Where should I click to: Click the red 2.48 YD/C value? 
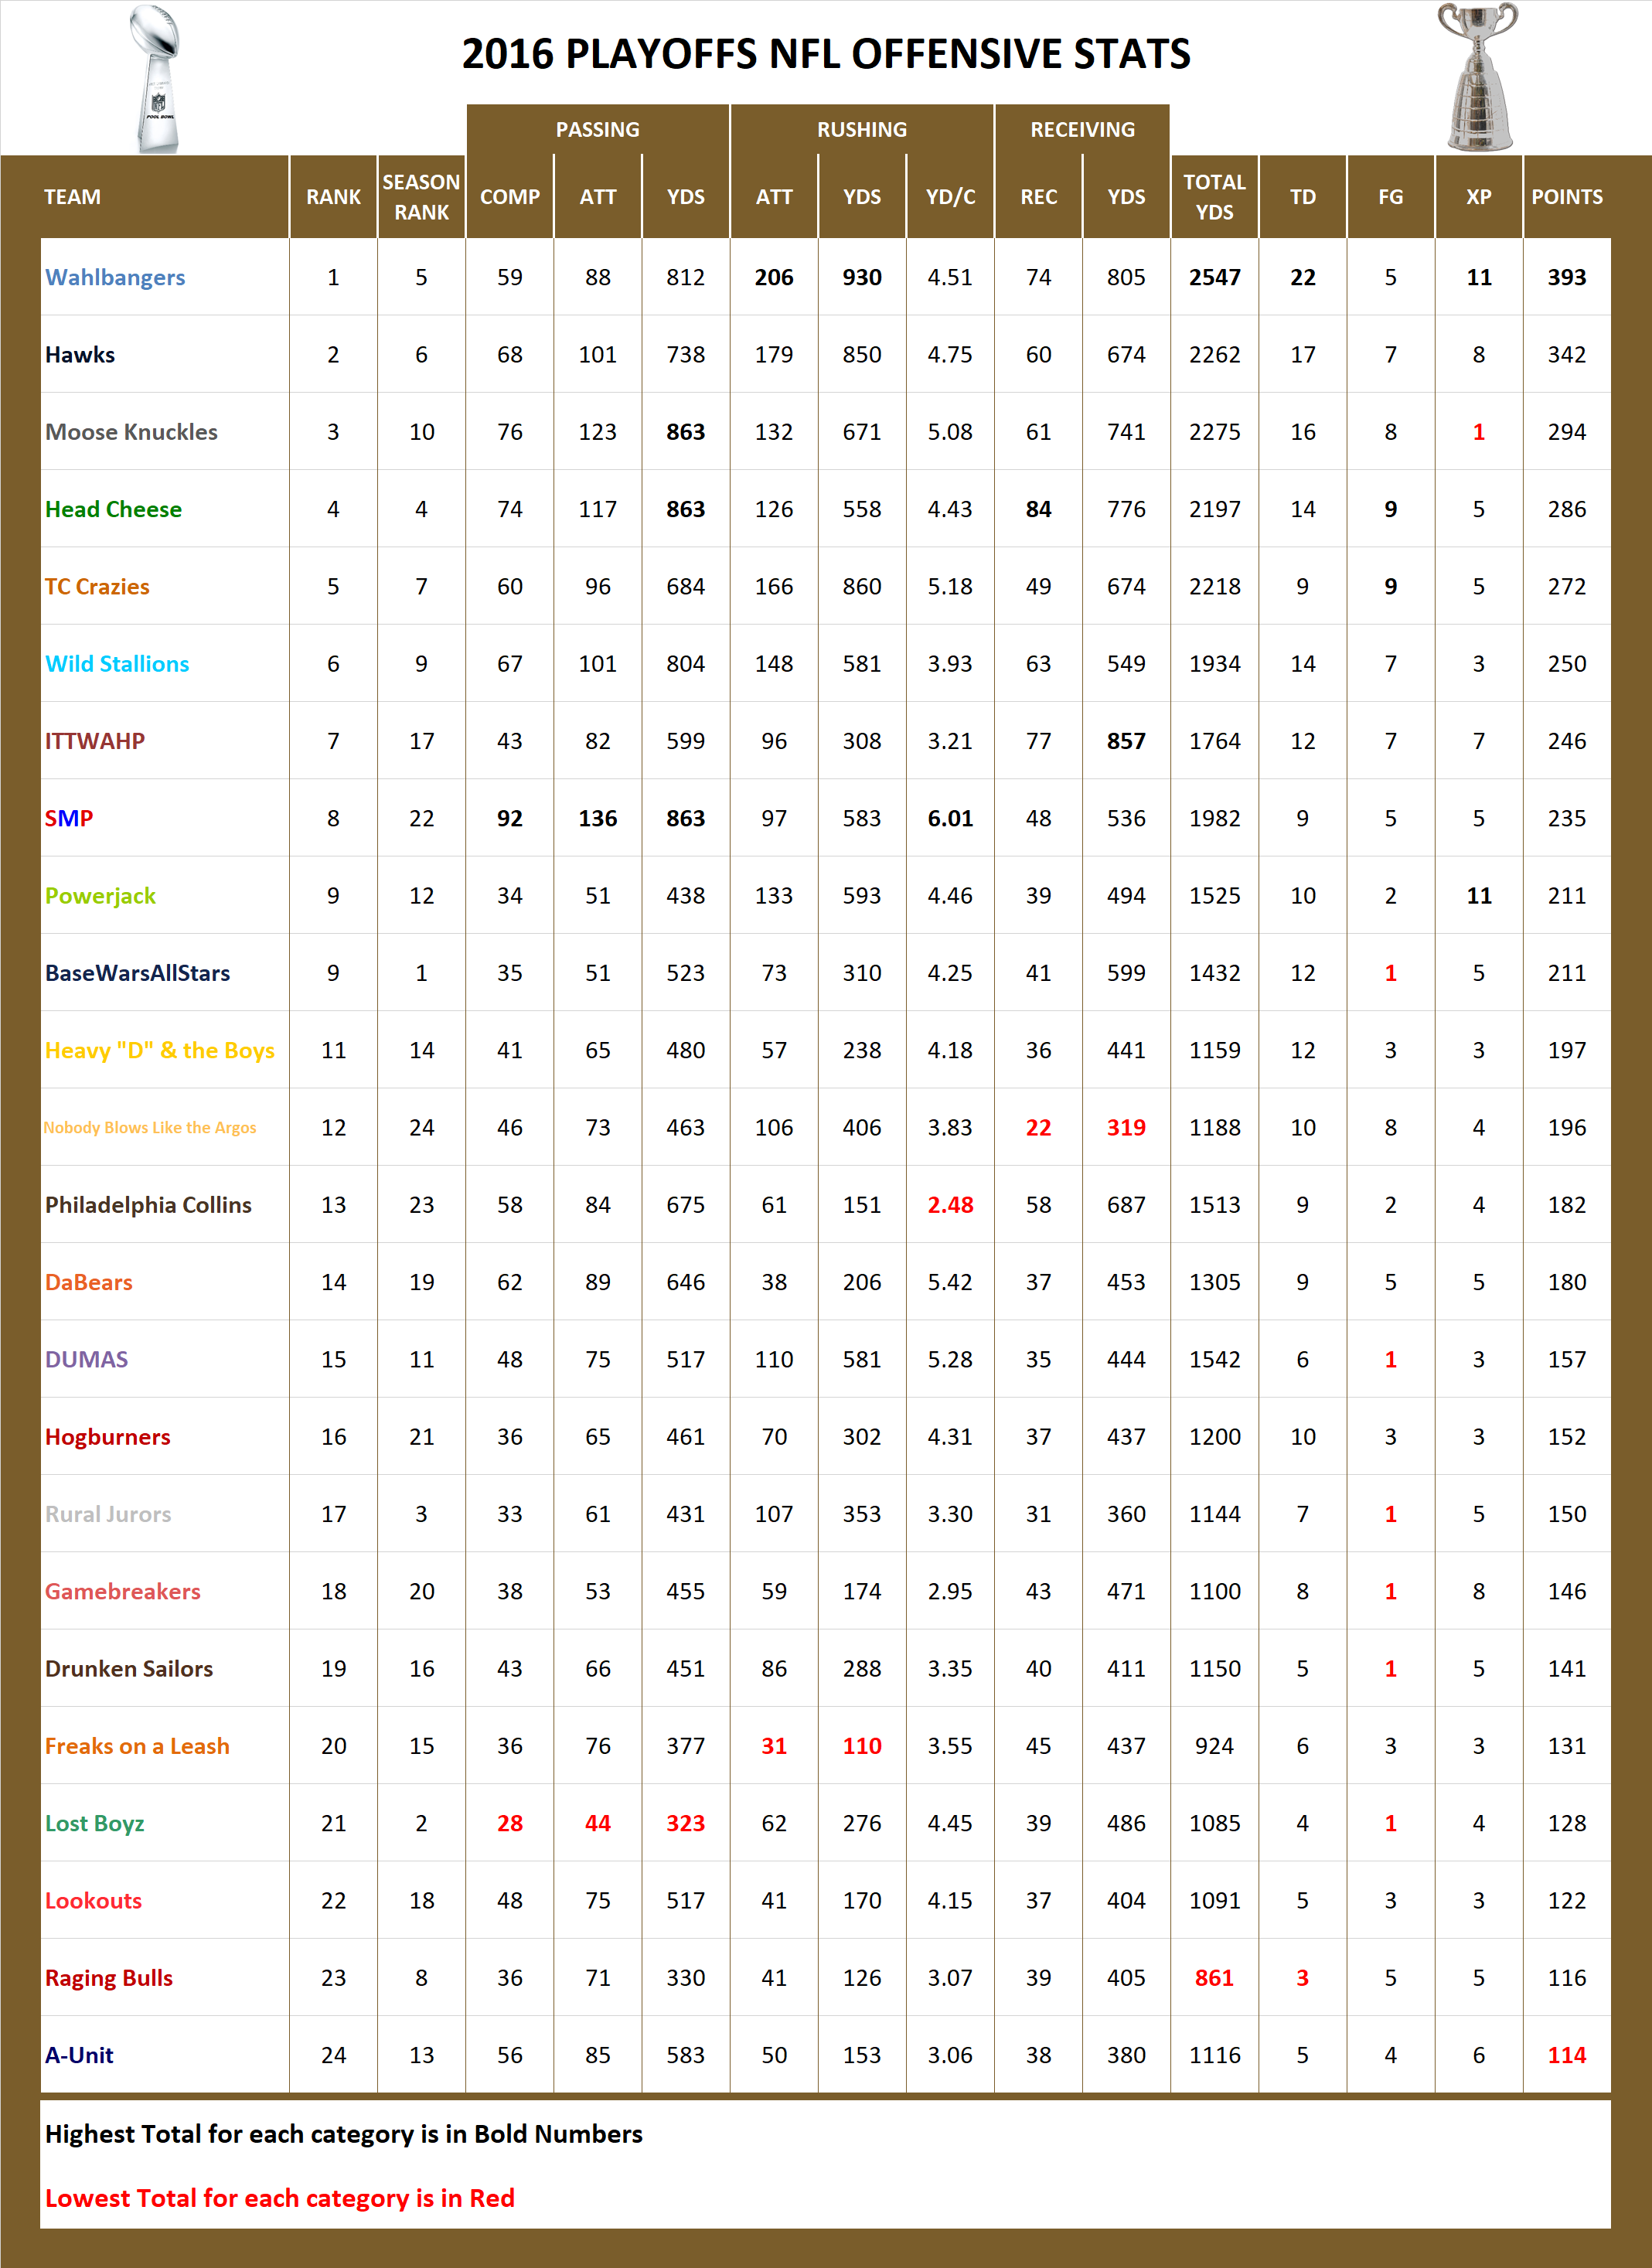949,1205
